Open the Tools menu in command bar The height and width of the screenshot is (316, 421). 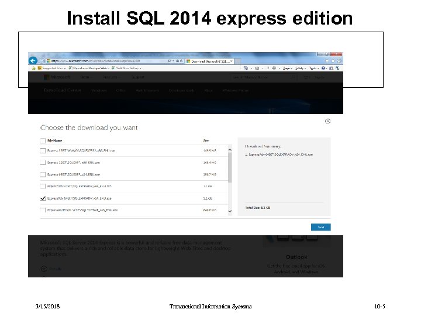313,68
